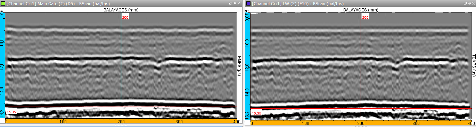
Task: Click TEMPS (µs) axis label in LW view
Action: click(473, 66)
